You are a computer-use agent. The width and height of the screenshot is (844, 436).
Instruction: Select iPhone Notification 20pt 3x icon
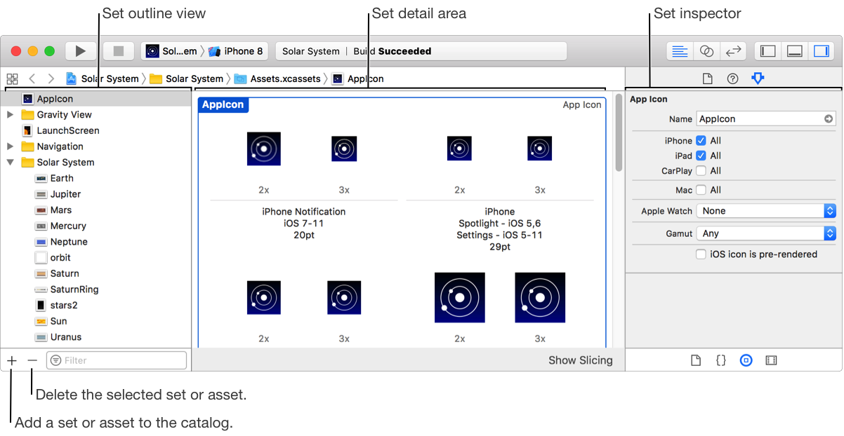tap(344, 149)
